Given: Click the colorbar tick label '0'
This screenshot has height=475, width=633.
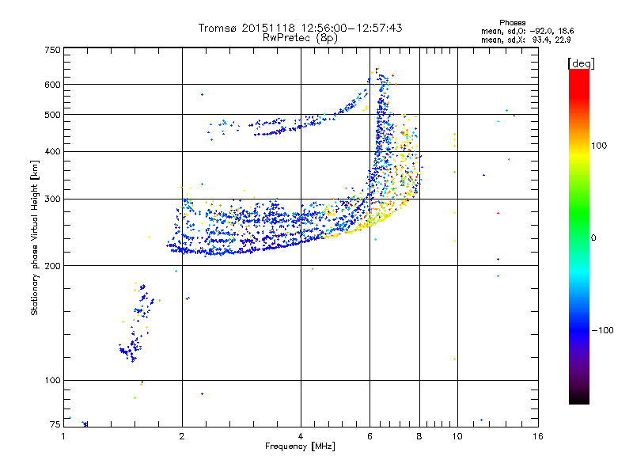Looking at the screenshot, I should pos(593,238).
